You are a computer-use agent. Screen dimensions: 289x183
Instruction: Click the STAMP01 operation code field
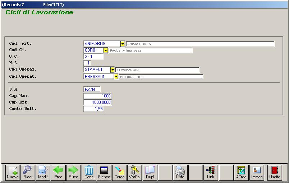[97, 69]
